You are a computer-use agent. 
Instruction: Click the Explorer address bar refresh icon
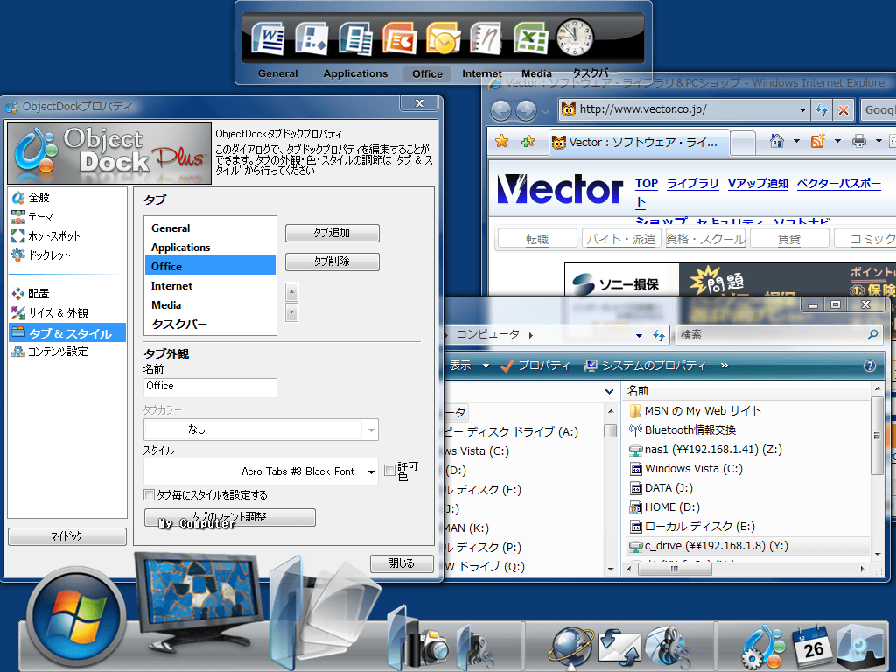pos(659,335)
